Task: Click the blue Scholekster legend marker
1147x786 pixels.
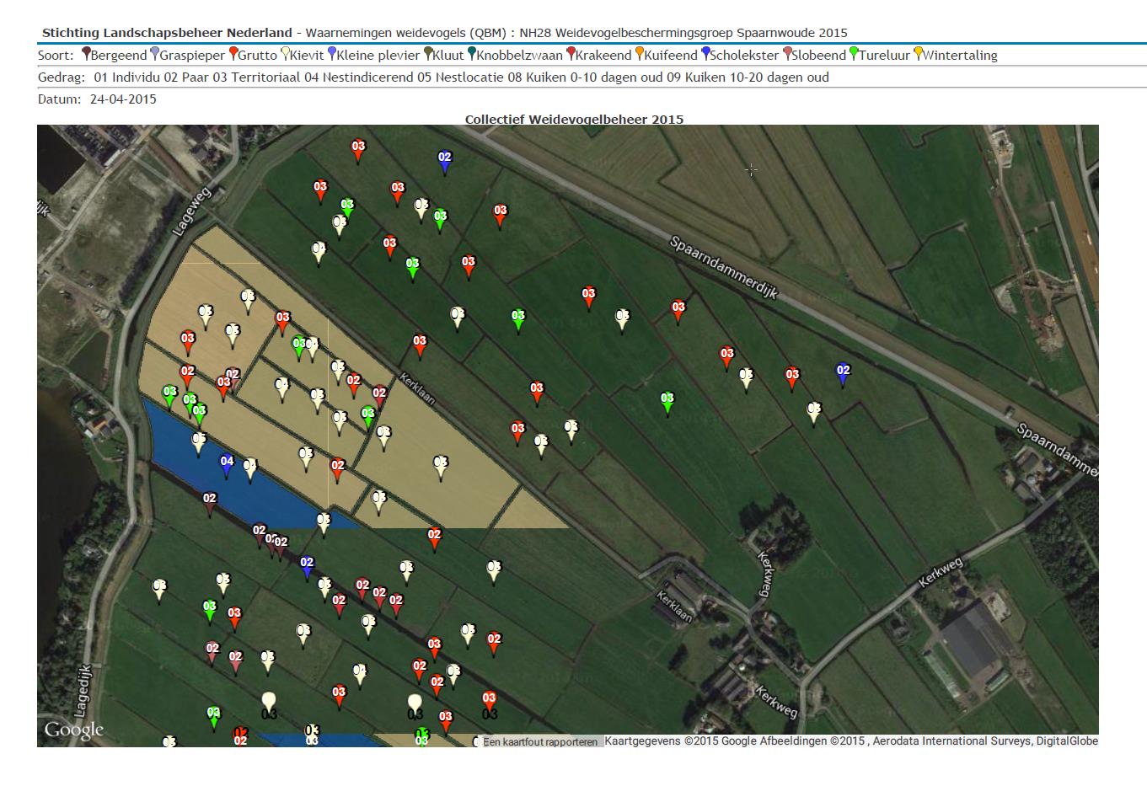Action: pos(705,54)
